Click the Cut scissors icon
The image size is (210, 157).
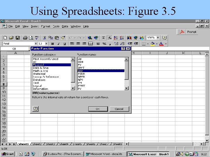(45, 38)
